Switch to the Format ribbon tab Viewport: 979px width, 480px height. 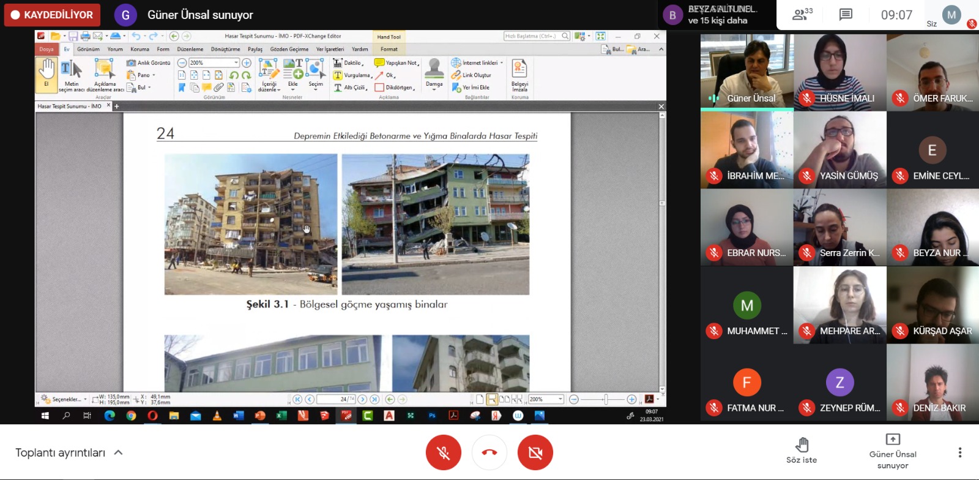[389, 49]
